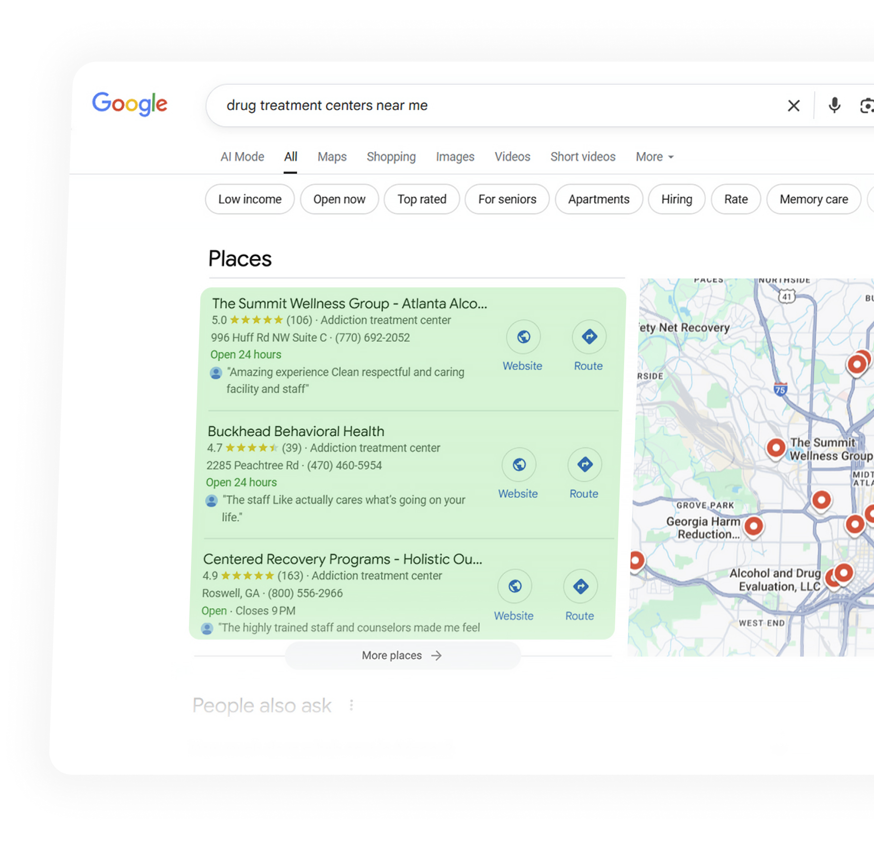This screenshot has height=841, width=874.
Task: Toggle the Low income filter chip
Action: coord(250,199)
